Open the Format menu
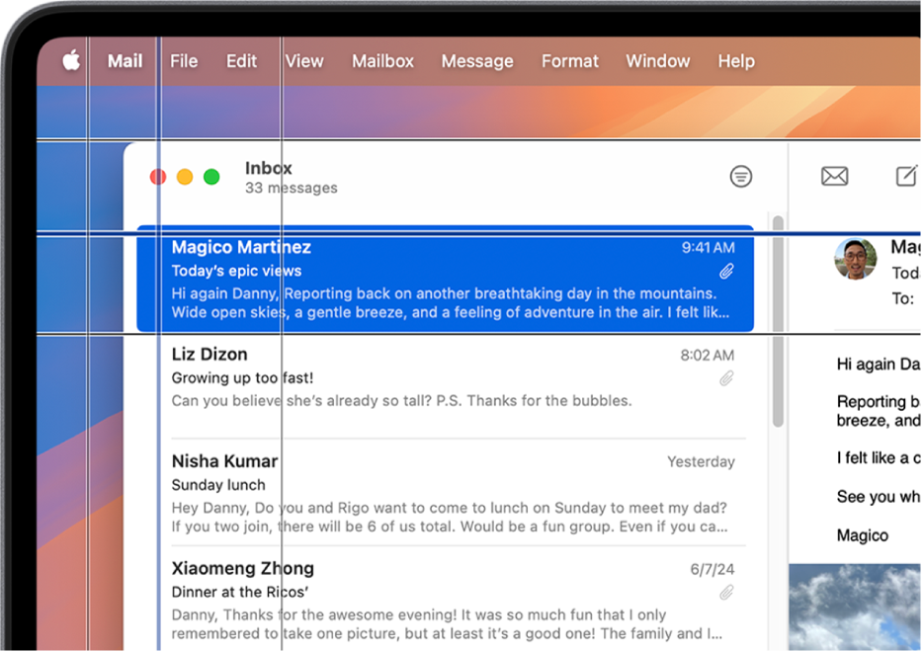This screenshot has width=923, height=652. 570,61
